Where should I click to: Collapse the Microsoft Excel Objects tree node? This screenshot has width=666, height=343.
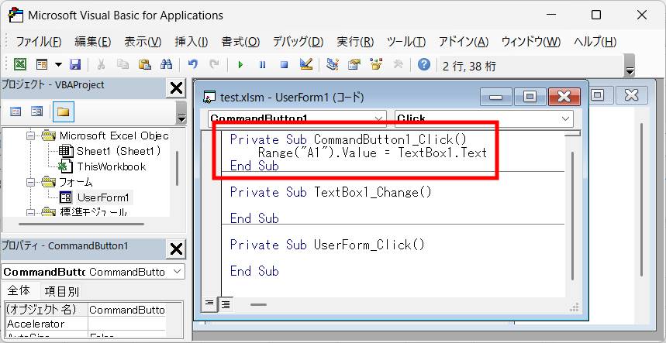coord(31,135)
